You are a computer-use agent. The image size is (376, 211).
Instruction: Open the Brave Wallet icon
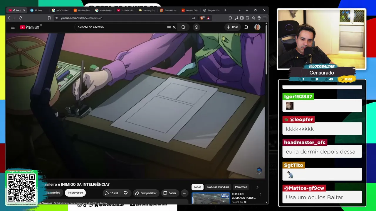248,18
